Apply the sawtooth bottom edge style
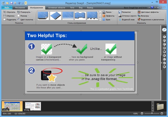Viewport: 168px width, 117px height. [93, 16]
